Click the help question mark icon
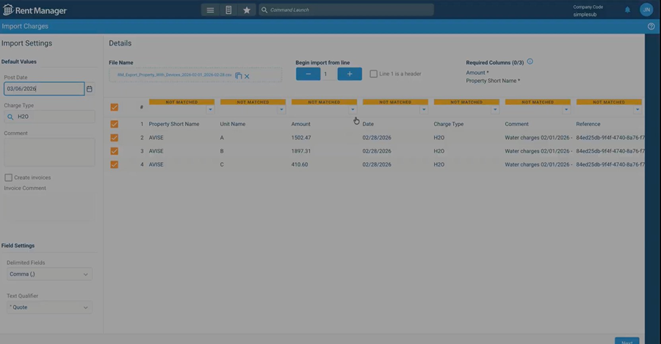Viewport: 661px width, 344px height. coord(651,26)
